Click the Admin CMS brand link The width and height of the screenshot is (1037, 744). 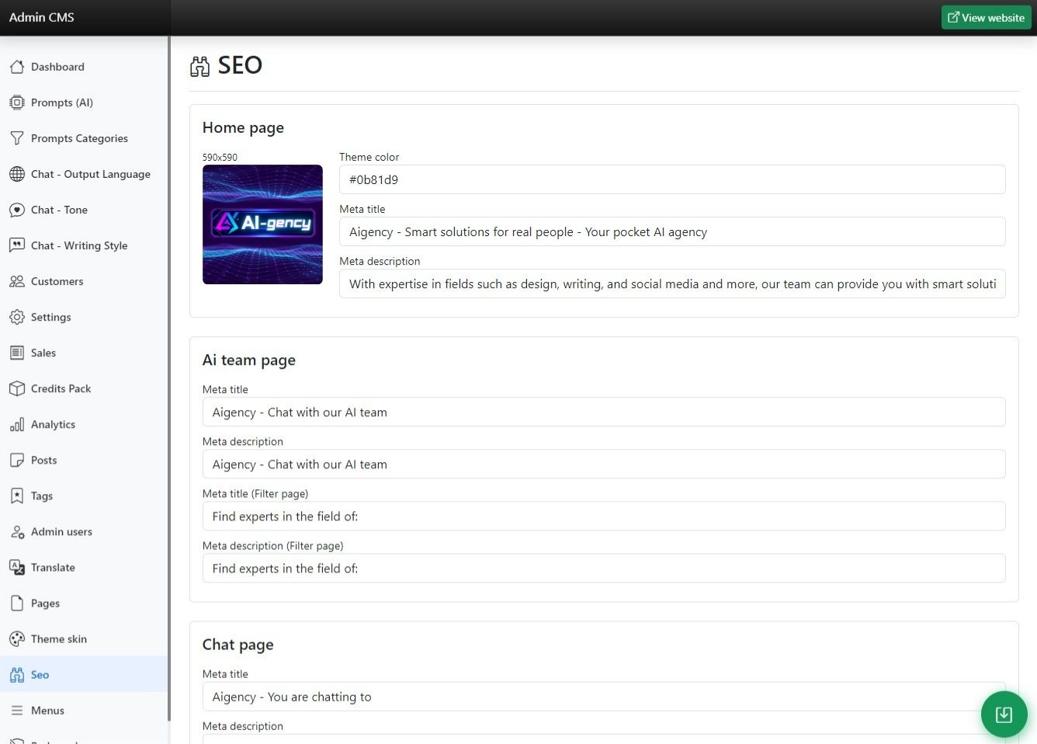point(42,17)
